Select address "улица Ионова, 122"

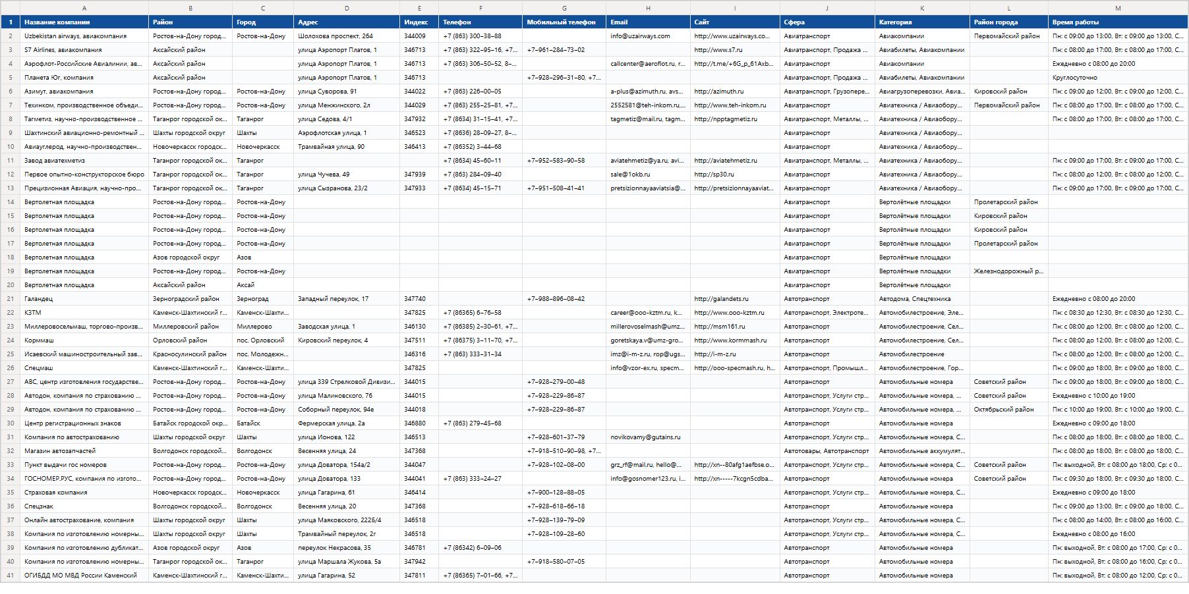(x=347, y=437)
